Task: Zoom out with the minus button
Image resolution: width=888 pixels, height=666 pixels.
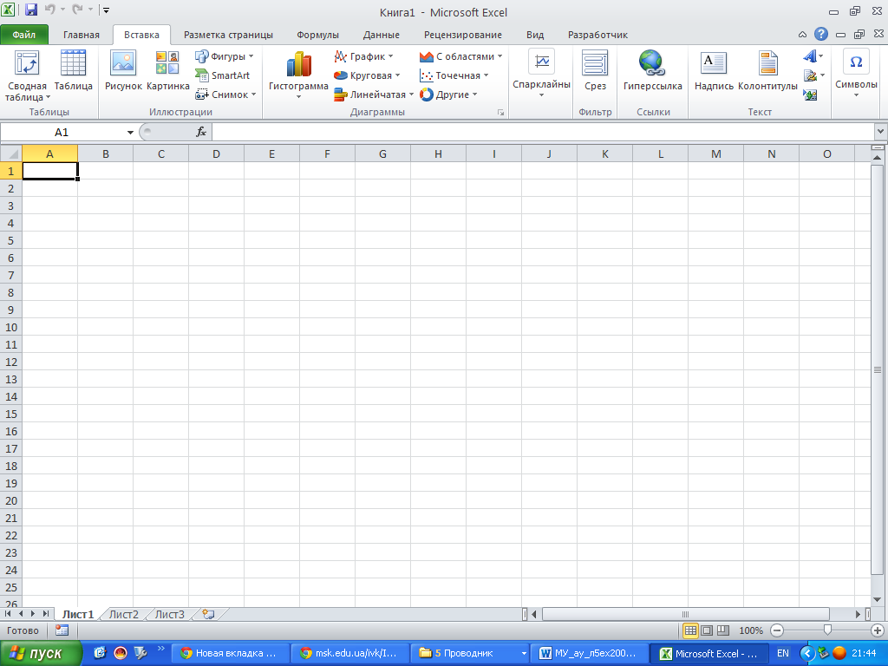Action: point(777,630)
